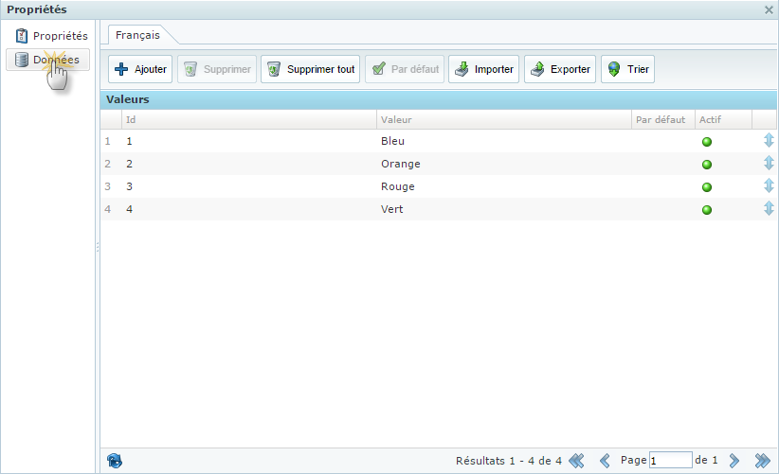Go to the next page arrow
Viewport: 779px width, 474px height.
click(x=734, y=461)
